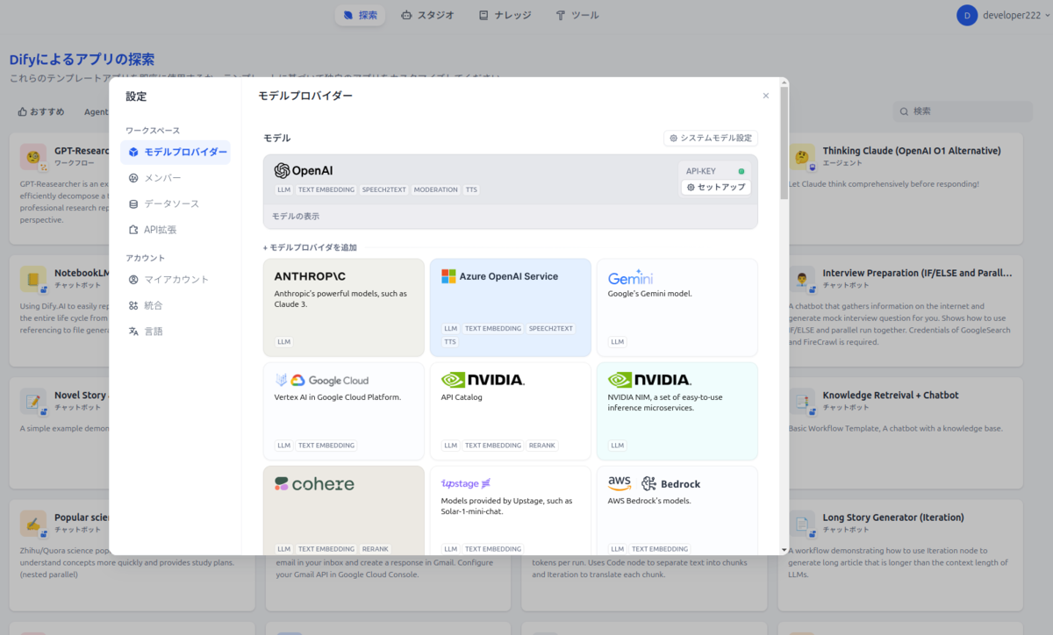Select the Google Cloud Vertex AI card
This screenshot has height=635, width=1053.
coord(344,411)
